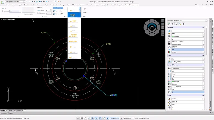Screen dimensions: 214x120
Task: Click the Grid display icon in status bar
Action: pyautogui.click(x=82, y=118)
